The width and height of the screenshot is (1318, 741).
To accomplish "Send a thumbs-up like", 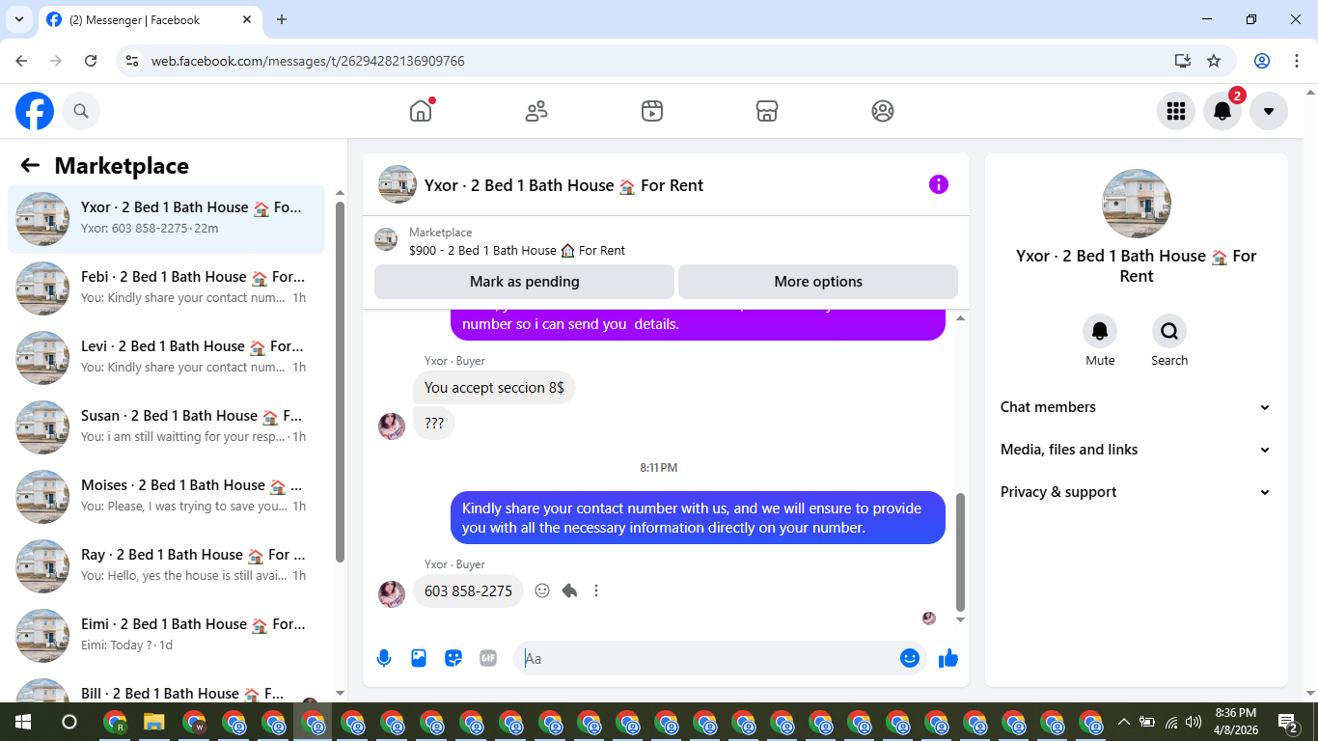I will (x=948, y=658).
